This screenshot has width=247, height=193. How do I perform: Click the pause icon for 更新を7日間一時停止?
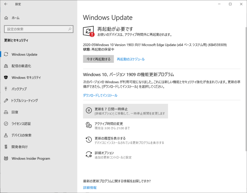click(89, 110)
